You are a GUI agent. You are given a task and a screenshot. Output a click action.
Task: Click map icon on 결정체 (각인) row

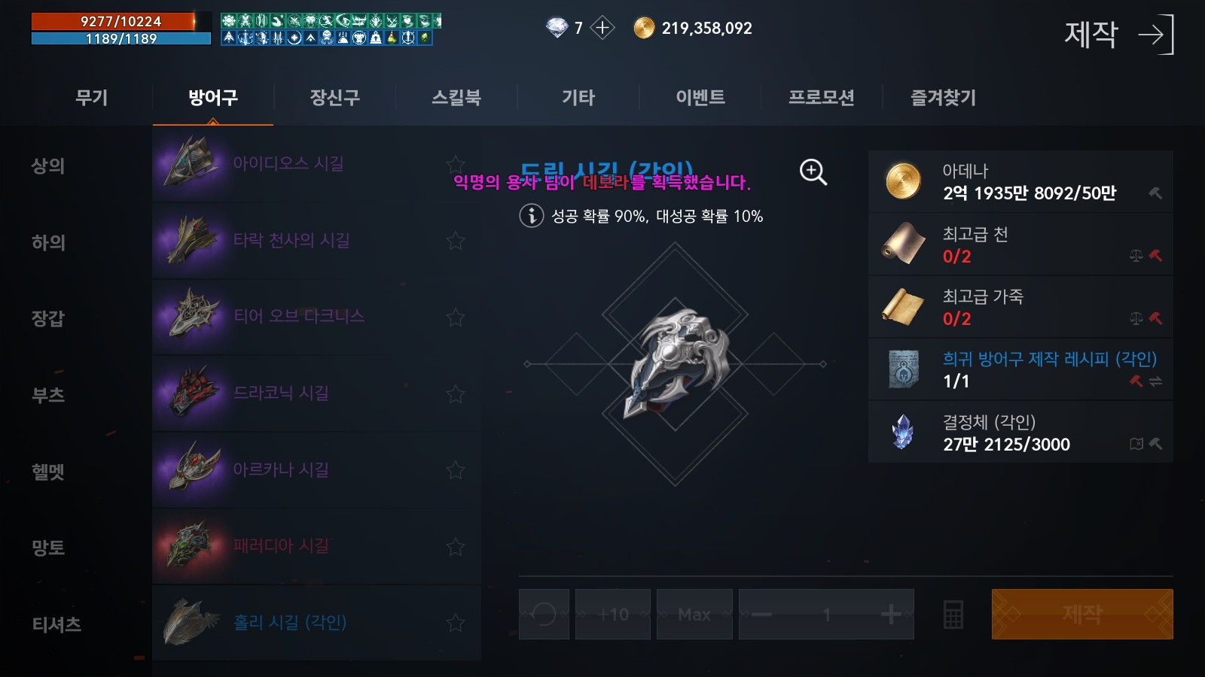1136,444
